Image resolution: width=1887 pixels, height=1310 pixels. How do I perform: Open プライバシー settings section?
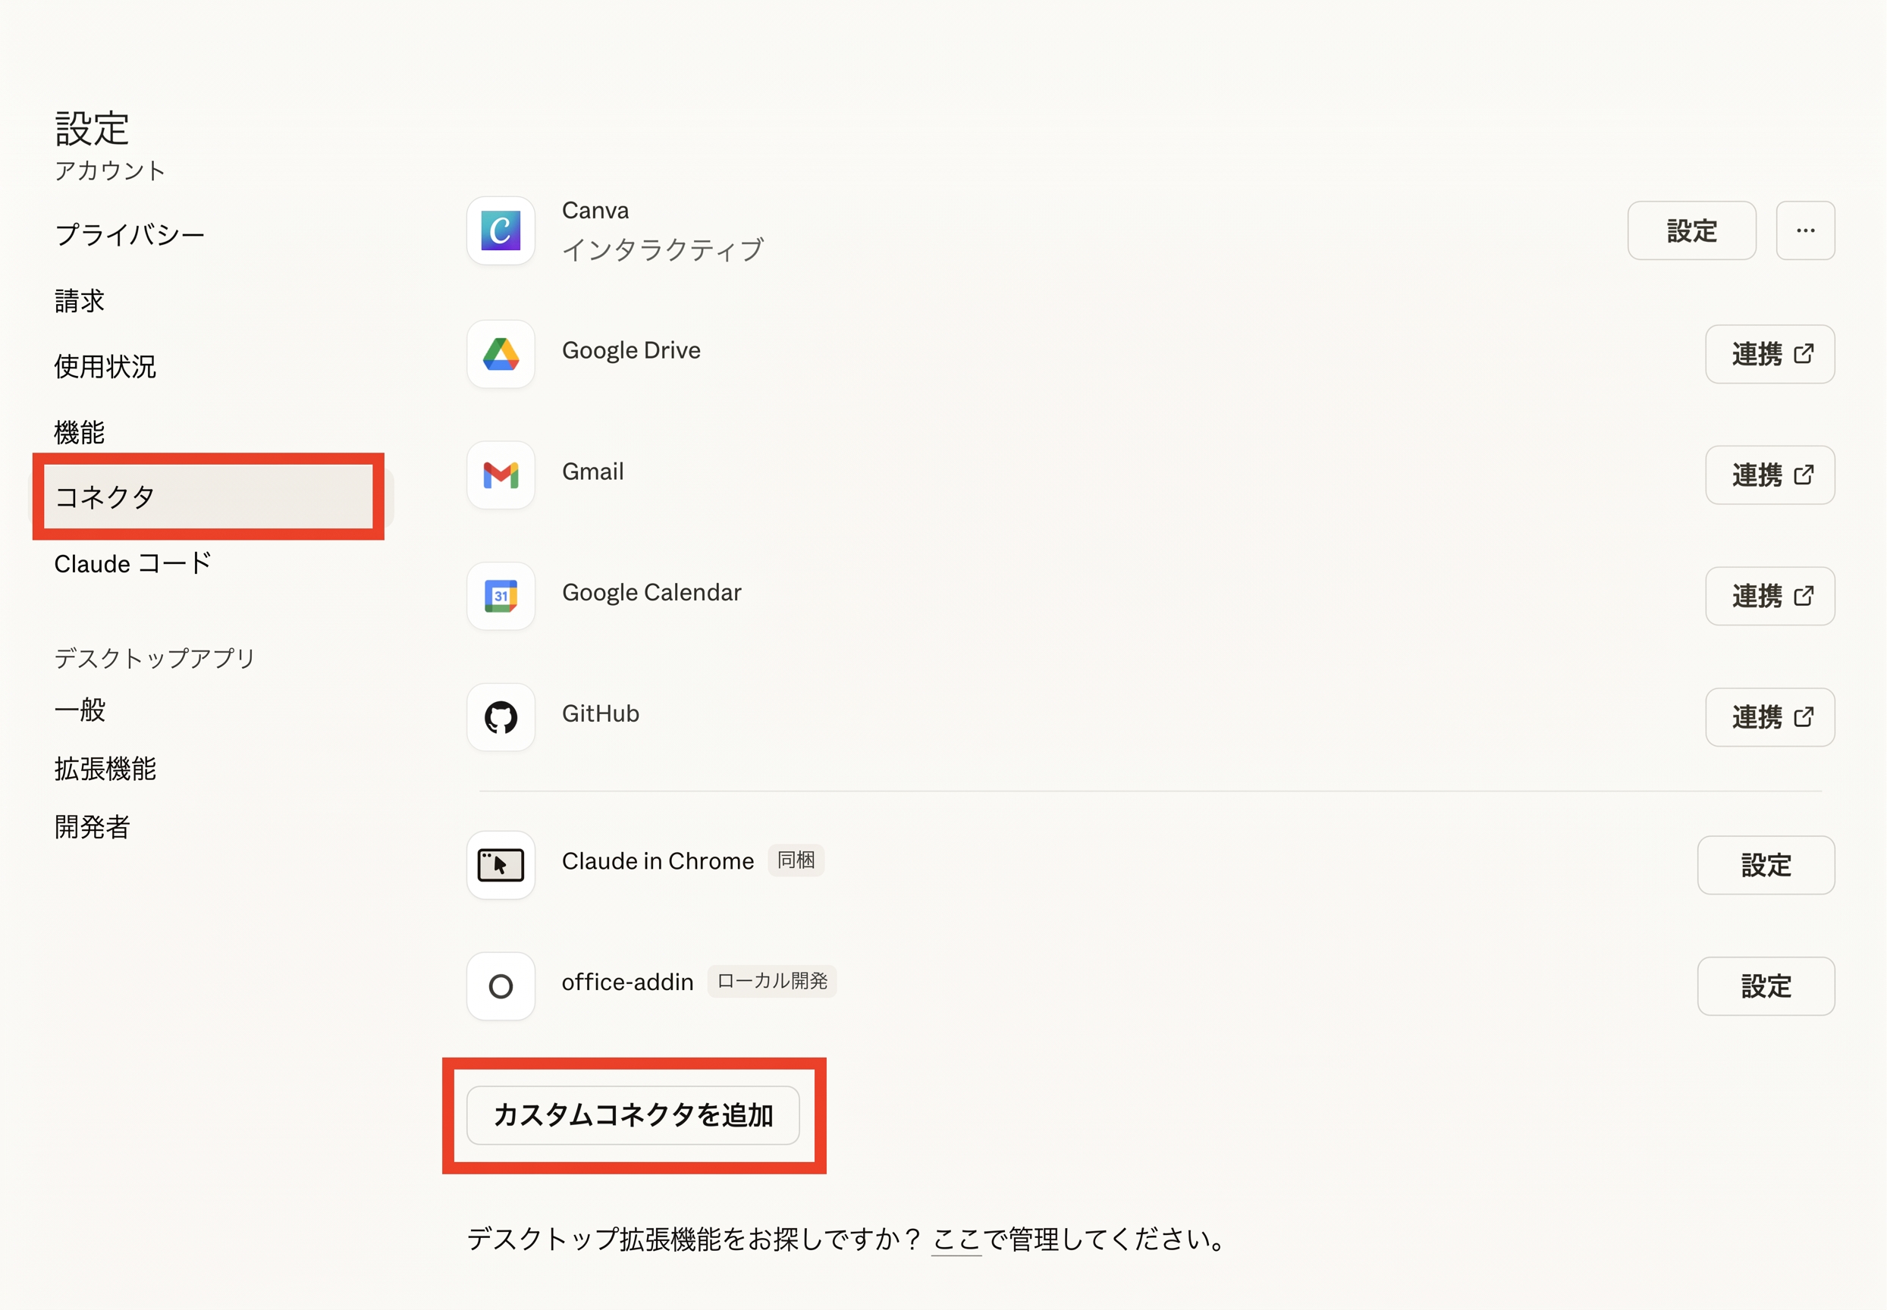(x=130, y=235)
